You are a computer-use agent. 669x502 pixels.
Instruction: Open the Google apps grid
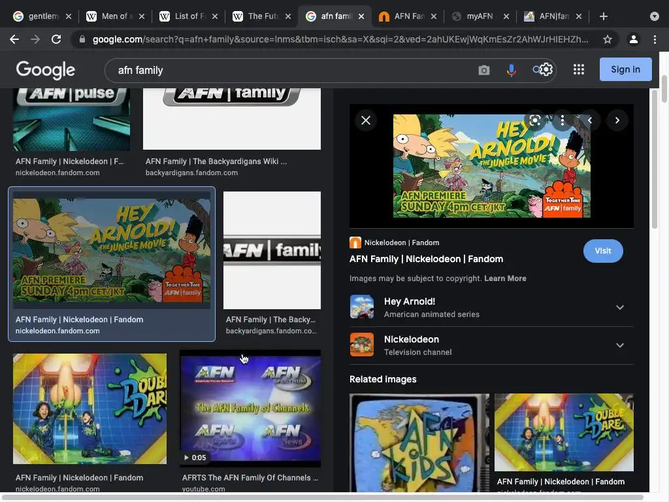coord(579,69)
